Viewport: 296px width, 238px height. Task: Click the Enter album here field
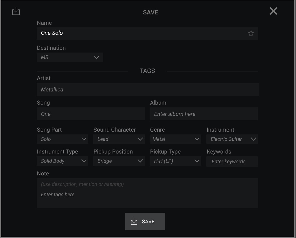click(204, 114)
